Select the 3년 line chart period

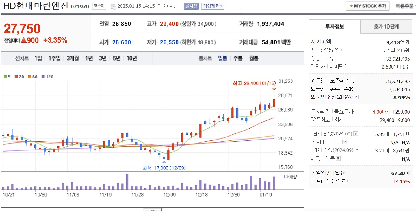(103, 58)
